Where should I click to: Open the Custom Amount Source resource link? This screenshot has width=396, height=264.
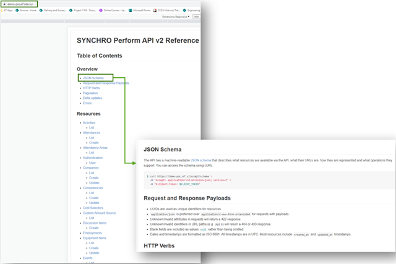point(99,213)
